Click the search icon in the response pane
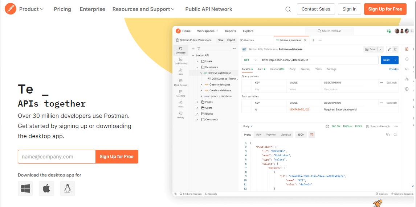 point(395,134)
